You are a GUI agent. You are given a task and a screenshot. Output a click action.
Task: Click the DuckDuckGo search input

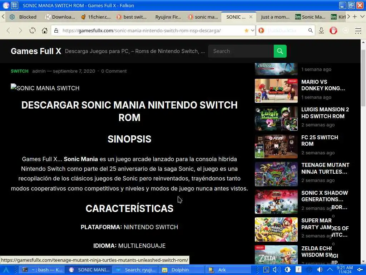click(286, 31)
